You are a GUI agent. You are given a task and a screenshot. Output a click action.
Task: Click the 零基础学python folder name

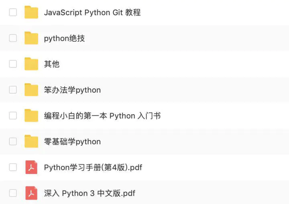72,141
